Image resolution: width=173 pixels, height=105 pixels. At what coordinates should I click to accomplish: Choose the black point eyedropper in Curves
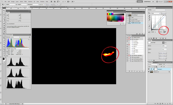(x=149, y=16)
